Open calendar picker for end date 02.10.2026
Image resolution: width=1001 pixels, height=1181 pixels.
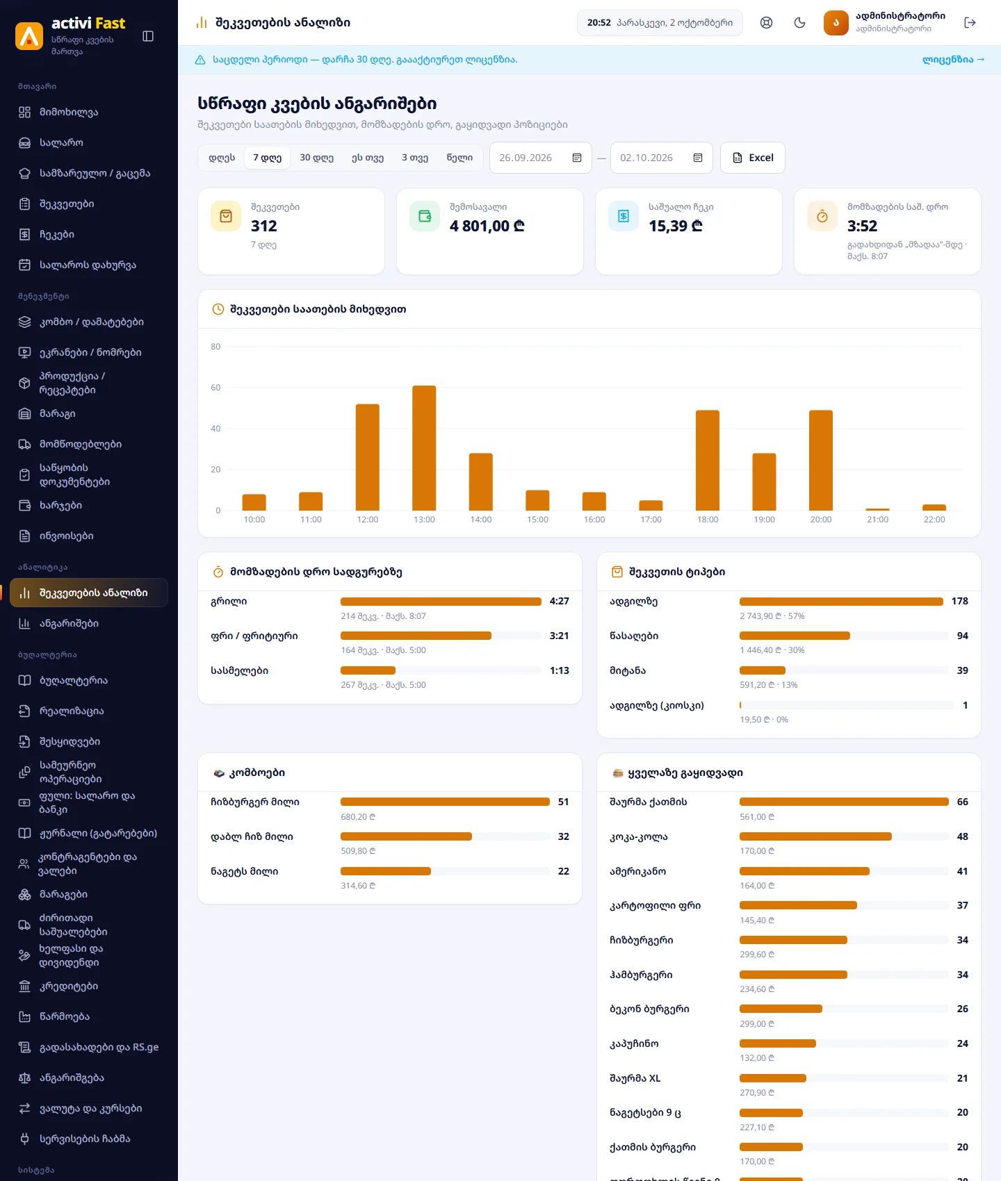(698, 158)
